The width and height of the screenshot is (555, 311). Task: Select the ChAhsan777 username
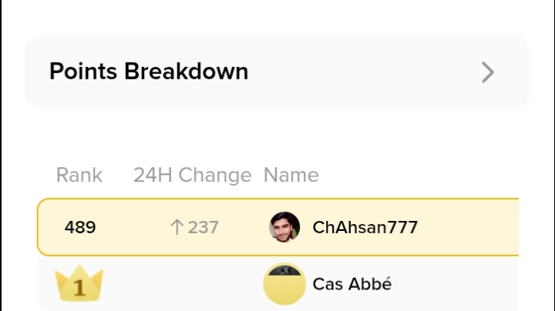pos(365,227)
